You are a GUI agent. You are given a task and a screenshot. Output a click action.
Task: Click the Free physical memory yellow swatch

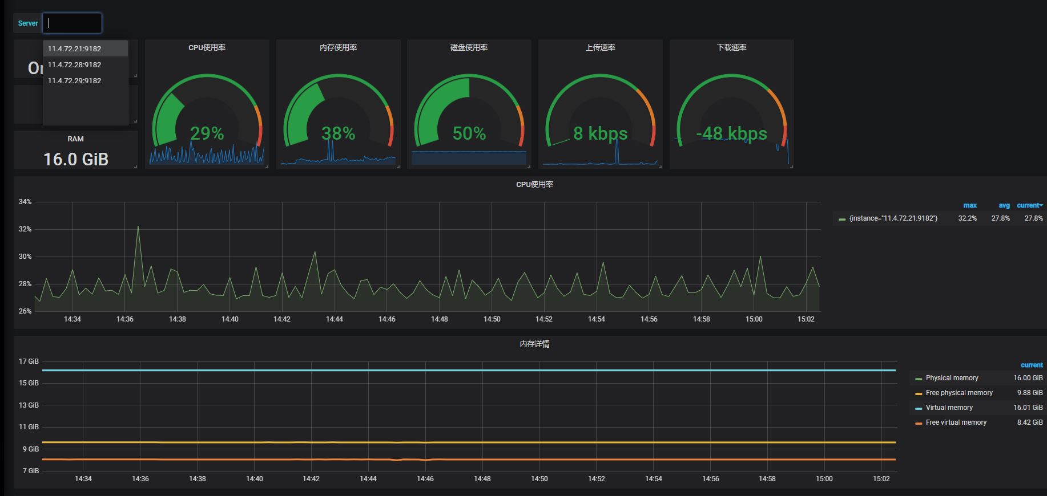[919, 393]
